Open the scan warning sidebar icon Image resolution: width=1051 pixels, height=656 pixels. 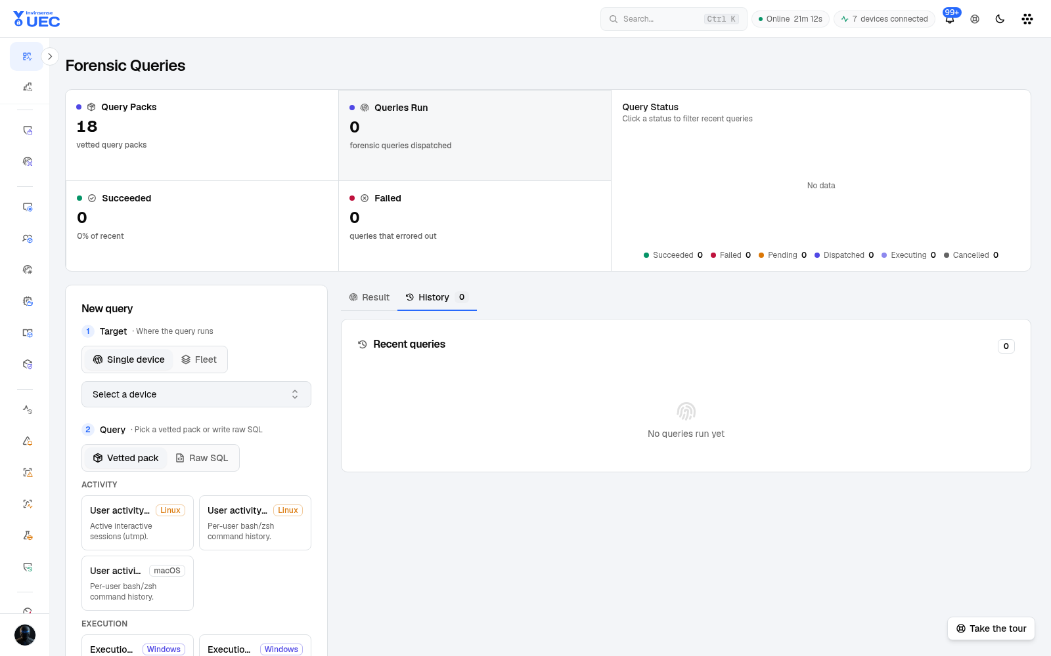pyautogui.click(x=28, y=472)
